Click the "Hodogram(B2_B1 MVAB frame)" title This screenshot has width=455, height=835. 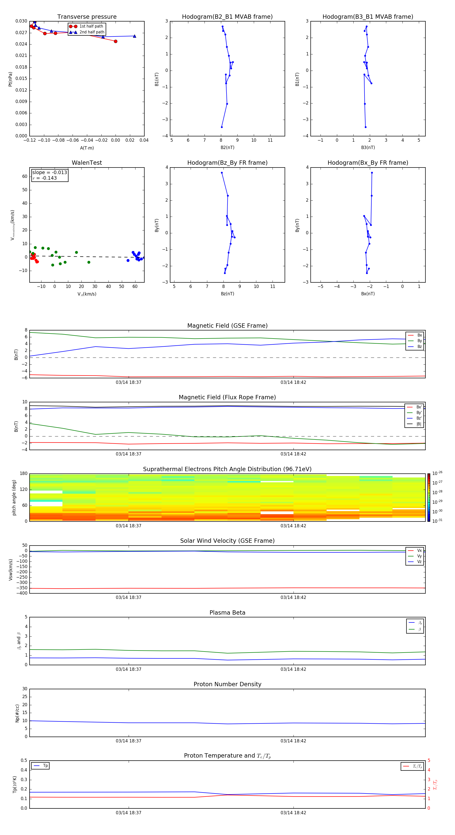pos(227,17)
